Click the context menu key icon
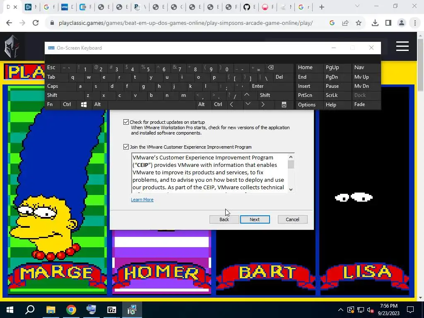 tap(284, 104)
